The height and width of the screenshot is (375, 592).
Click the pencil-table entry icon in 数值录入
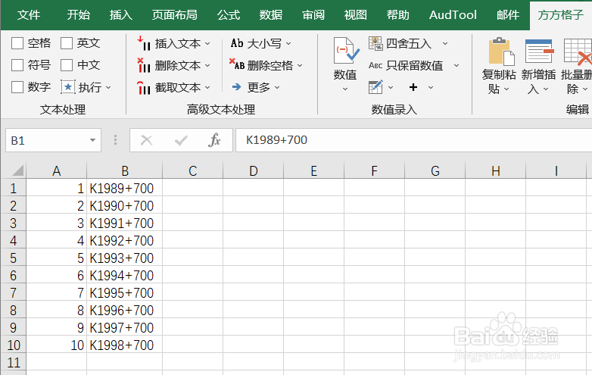tap(375, 87)
